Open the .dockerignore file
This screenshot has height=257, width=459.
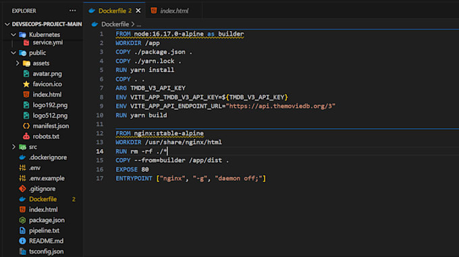click(x=48, y=158)
